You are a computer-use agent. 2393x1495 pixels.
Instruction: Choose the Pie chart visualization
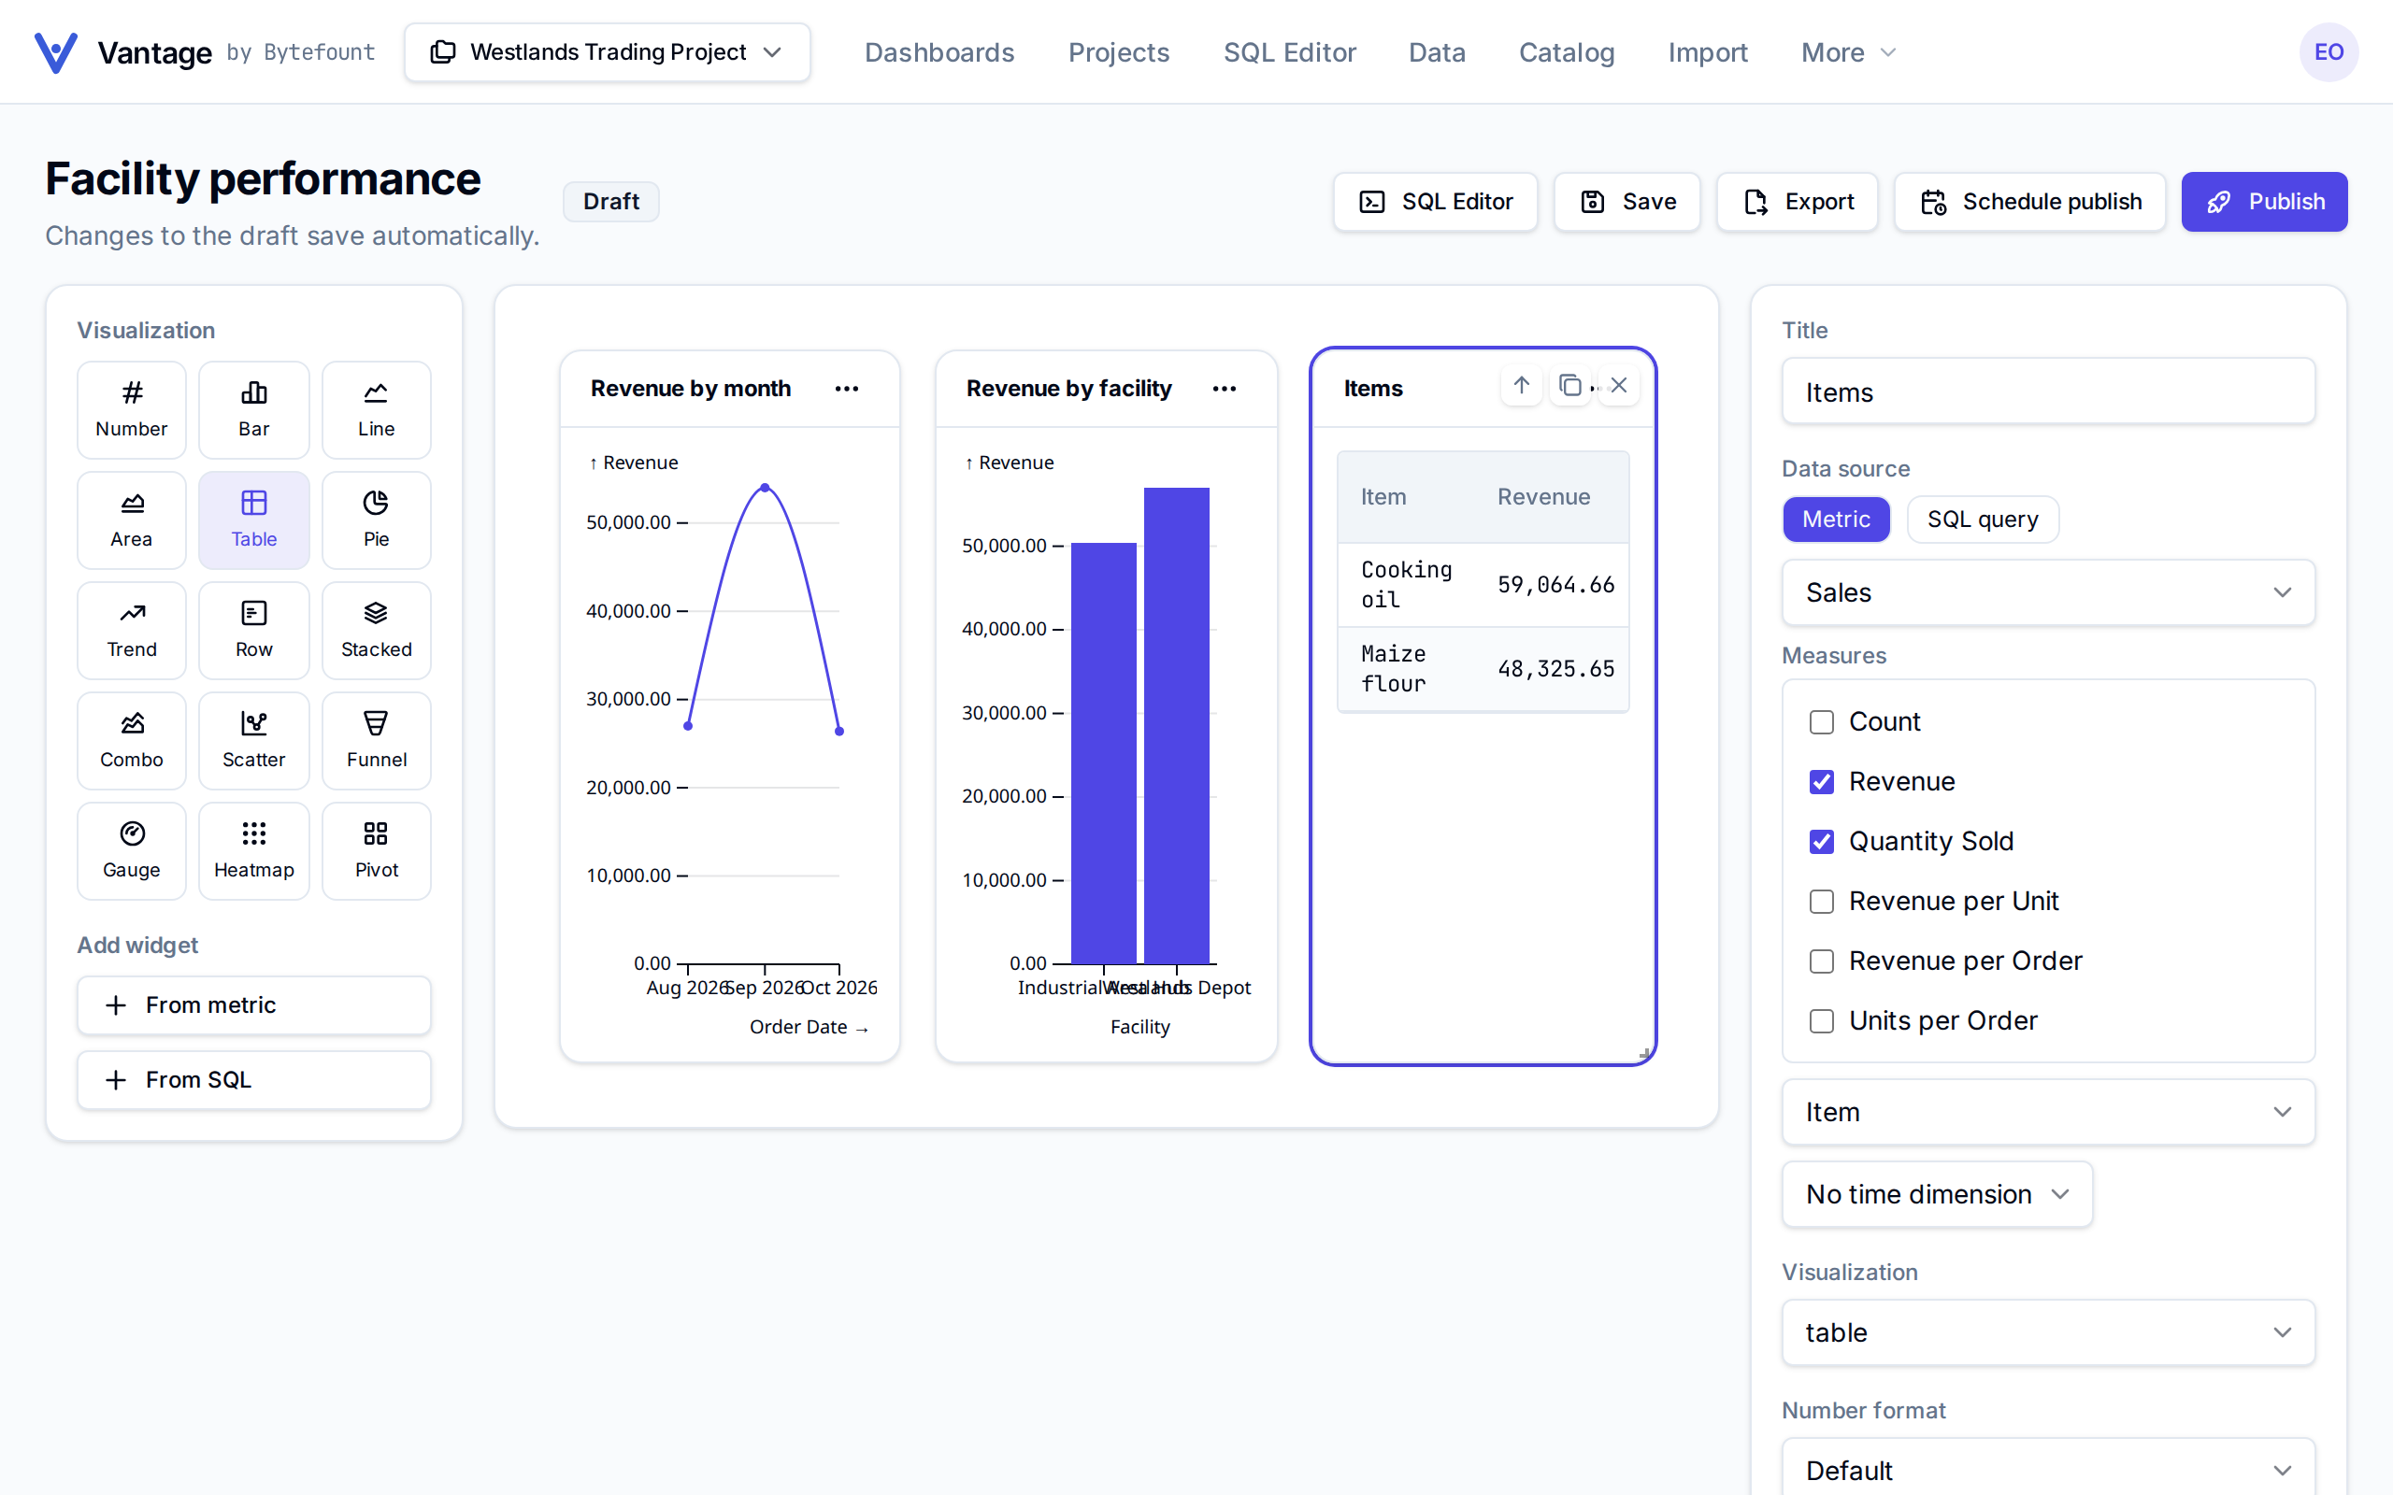[376, 520]
